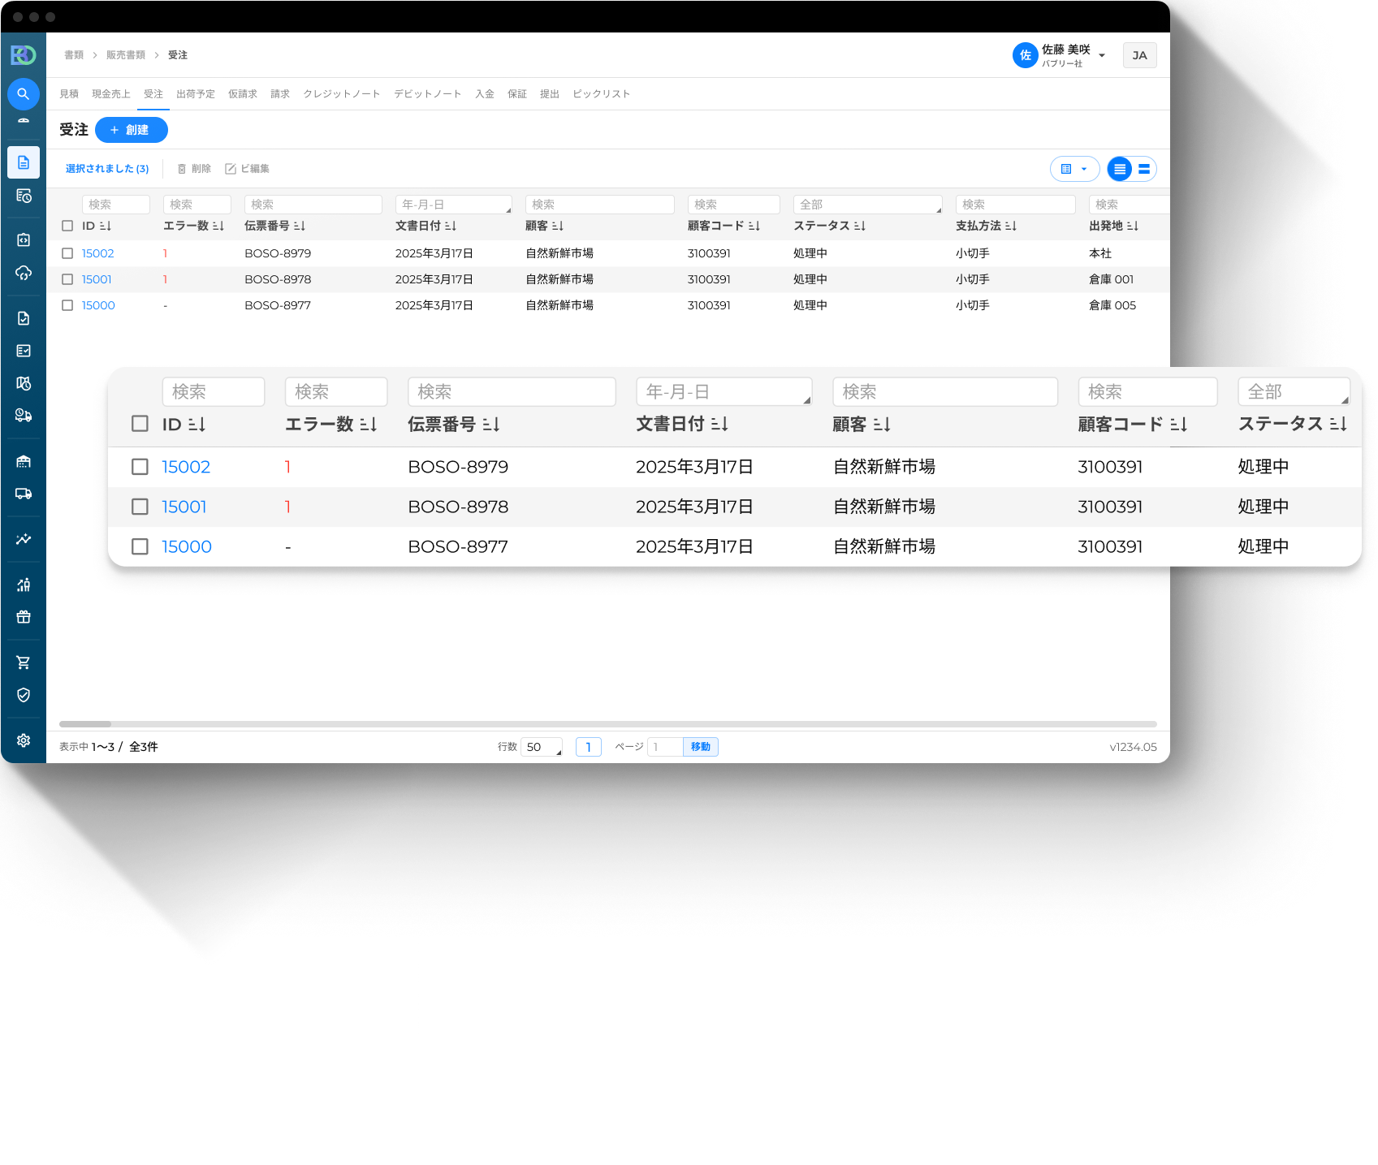The height and width of the screenshot is (1165, 1378).
Task: Switch to compact list row view
Action: click(1120, 169)
